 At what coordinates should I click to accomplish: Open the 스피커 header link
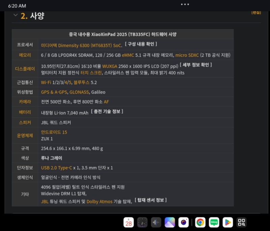coord(25,123)
